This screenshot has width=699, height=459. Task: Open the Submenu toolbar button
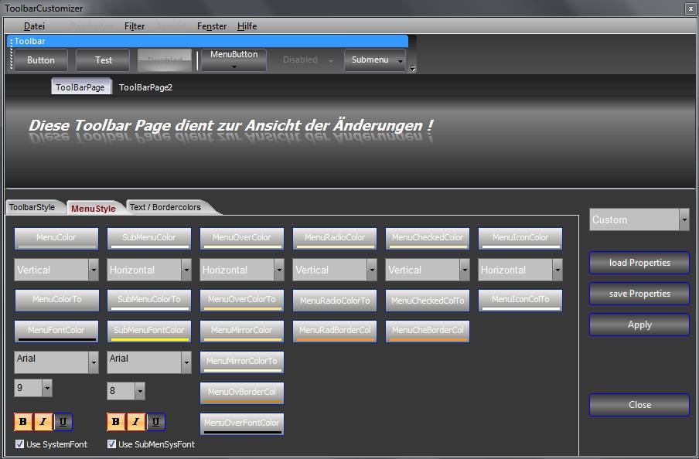[x=374, y=60]
